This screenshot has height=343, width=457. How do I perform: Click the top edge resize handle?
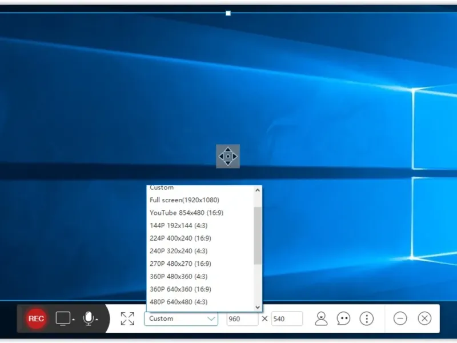228,13
